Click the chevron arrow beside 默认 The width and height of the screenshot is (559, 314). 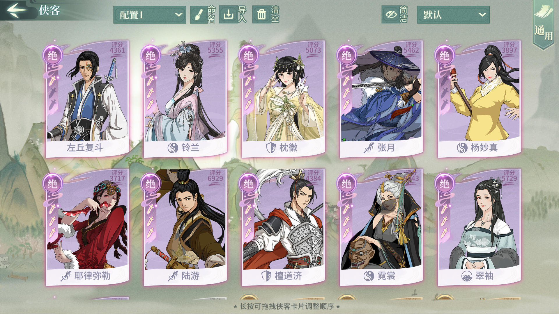482,15
